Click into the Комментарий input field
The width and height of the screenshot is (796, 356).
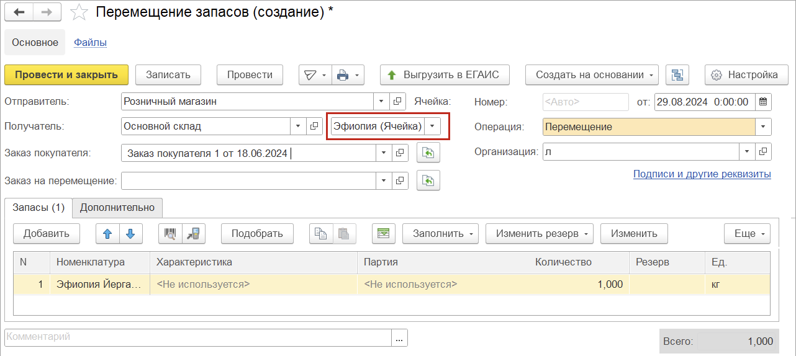198,337
